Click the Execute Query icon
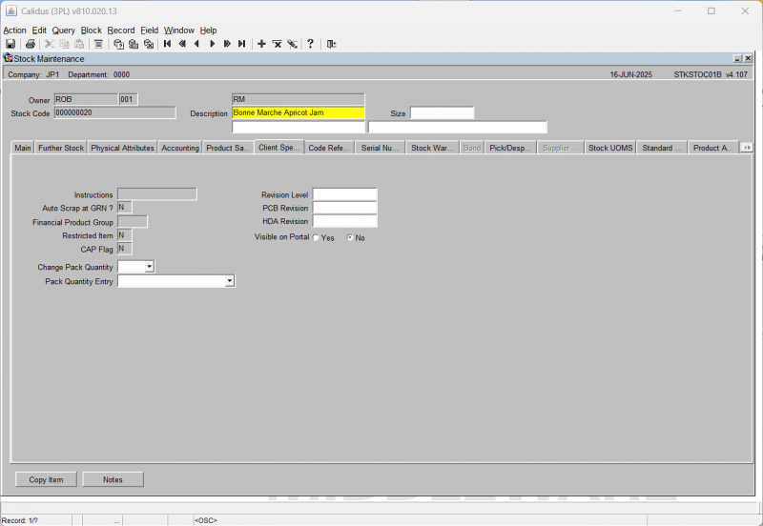Viewport: 763px width, 526px height. pyautogui.click(x=134, y=44)
